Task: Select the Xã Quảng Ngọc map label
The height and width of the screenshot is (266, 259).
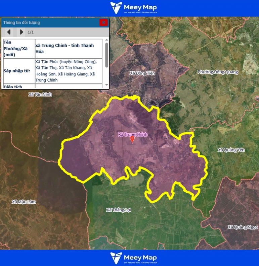Action: pos(243,227)
